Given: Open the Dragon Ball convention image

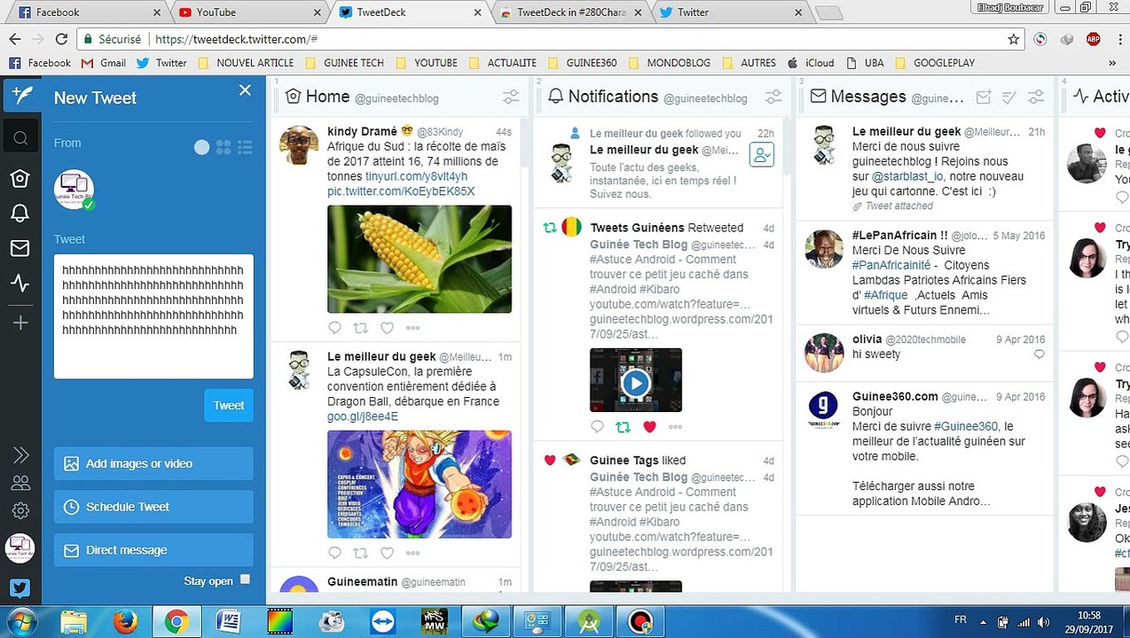Looking at the screenshot, I should coord(420,484).
